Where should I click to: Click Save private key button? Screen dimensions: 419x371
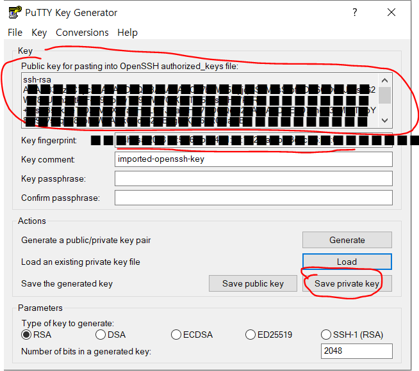[x=347, y=283]
